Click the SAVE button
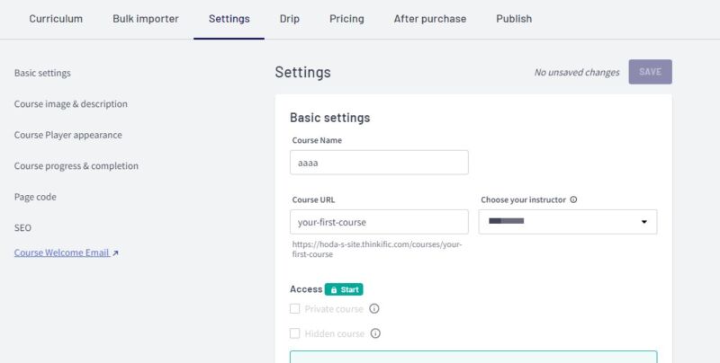This screenshot has width=720, height=363. (650, 72)
